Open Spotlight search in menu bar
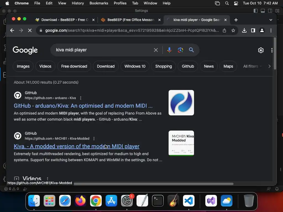Image resolution: width=283 pixels, height=212 pixels. click(x=227, y=3)
